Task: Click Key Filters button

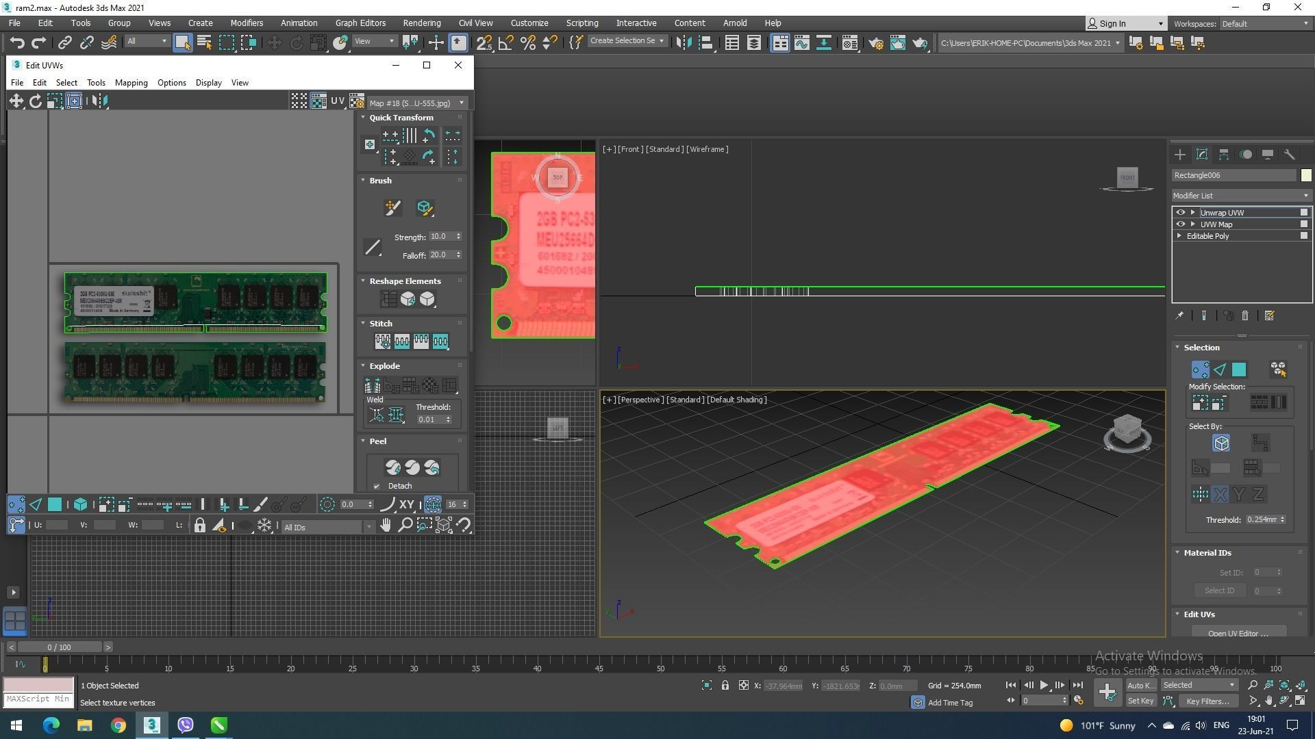Action: tap(1208, 701)
